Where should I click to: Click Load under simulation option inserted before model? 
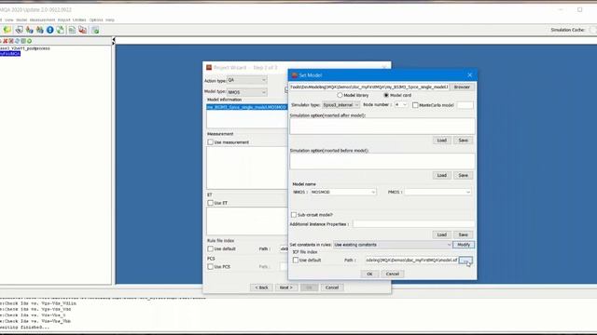click(441, 176)
